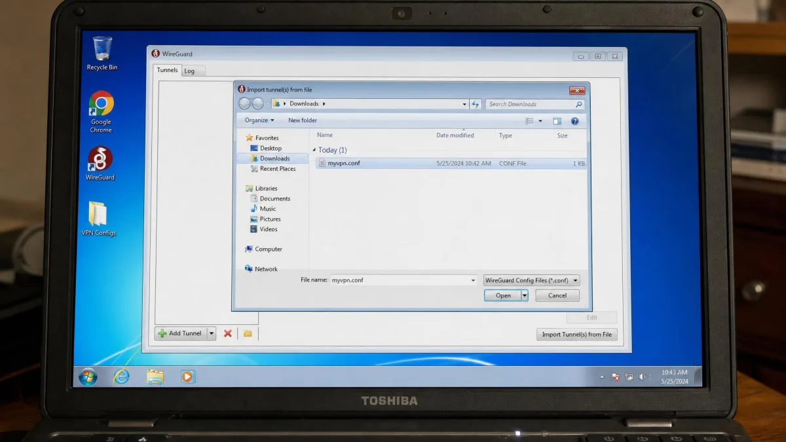
Task: Click the volume speaker tray icon
Action: coord(643,377)
